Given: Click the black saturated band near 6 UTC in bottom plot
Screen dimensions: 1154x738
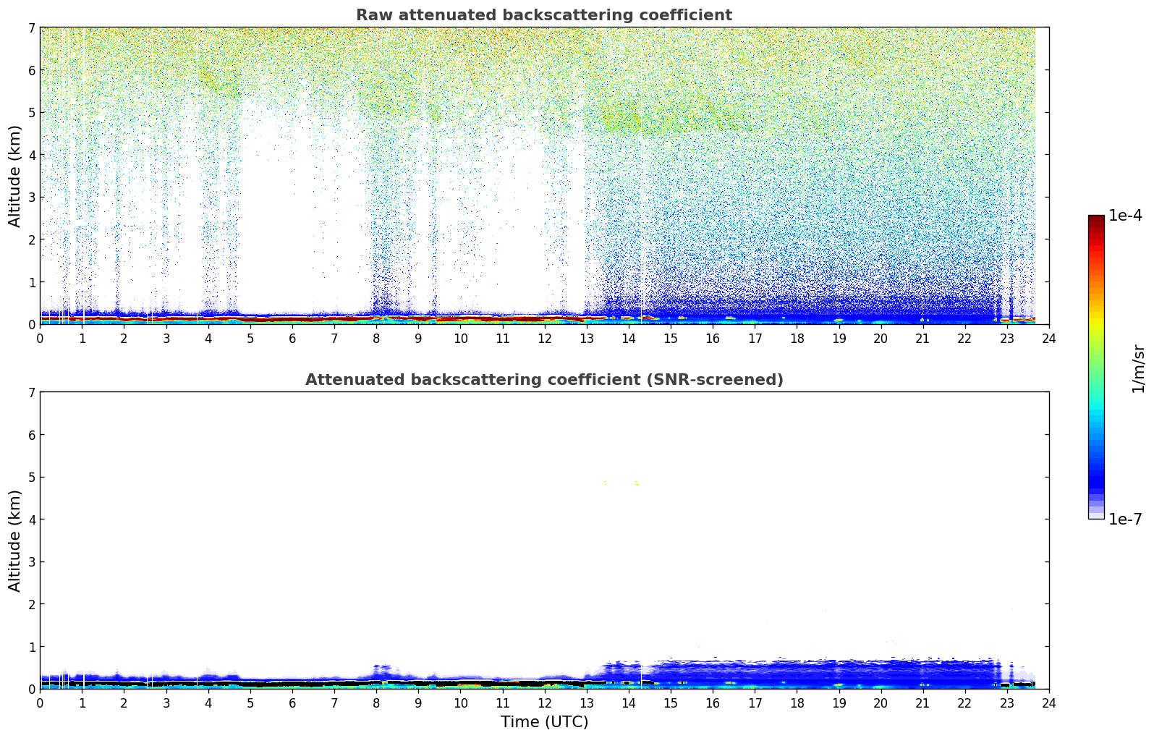Looking at the screenshot, I should click(x=292, y=683).
